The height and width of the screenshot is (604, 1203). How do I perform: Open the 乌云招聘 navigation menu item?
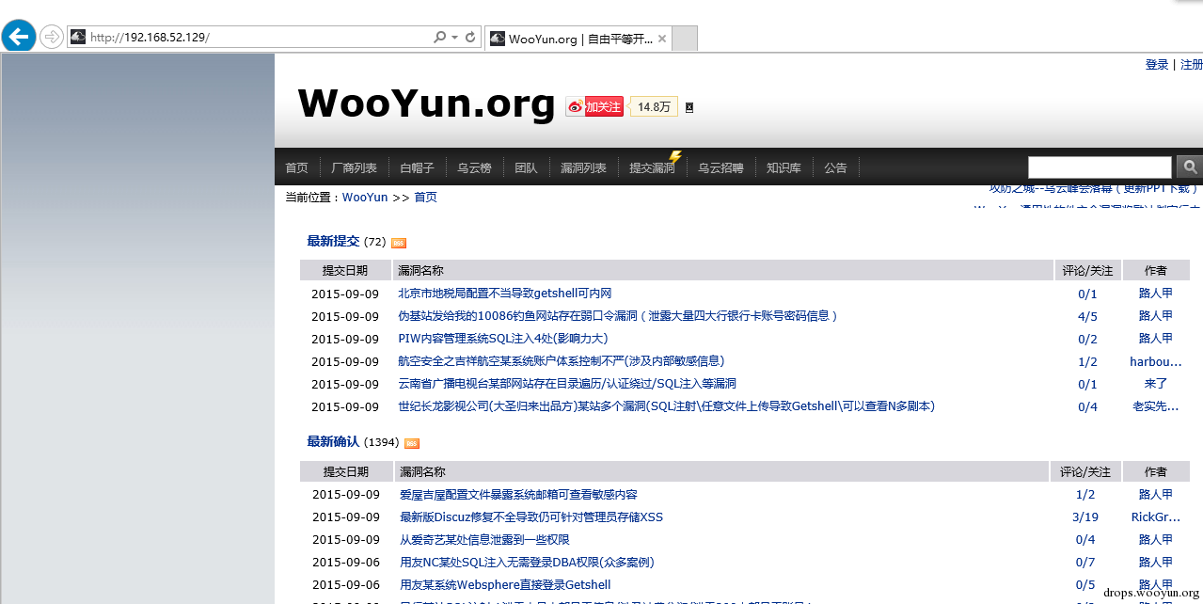[720, 167]
